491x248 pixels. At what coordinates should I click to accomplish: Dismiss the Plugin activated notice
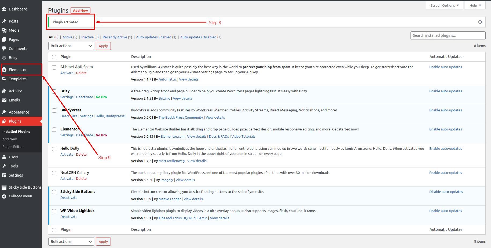point(480,22)
